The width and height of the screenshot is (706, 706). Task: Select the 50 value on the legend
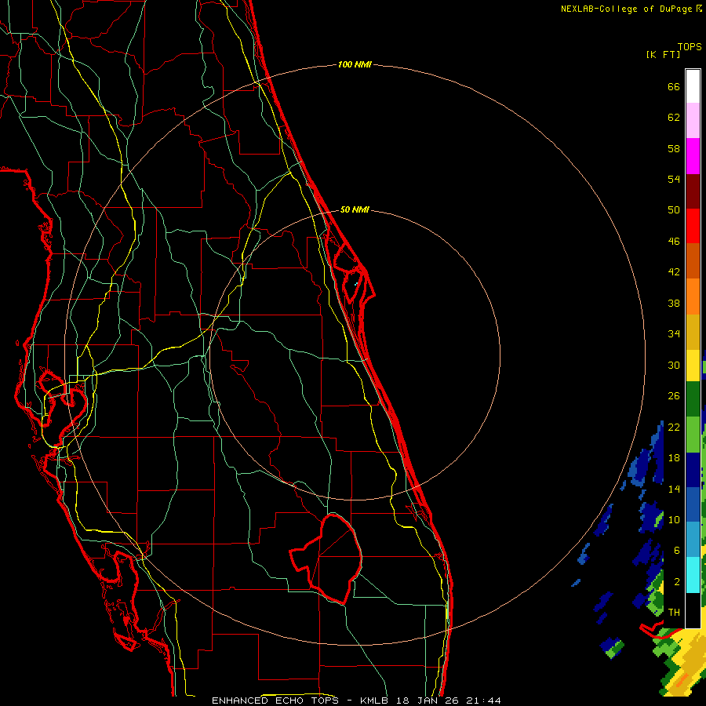pyautogui.click(x=674, y=209)
